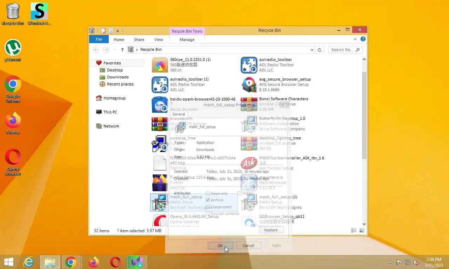The width and height of the screenshot is (449, 269).
Task: Open Recent places under Favorites
Action: click(x=120, y=84)
